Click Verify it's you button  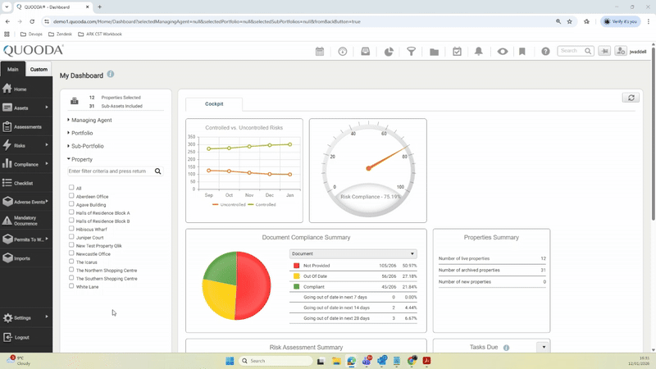coord(621,21)
